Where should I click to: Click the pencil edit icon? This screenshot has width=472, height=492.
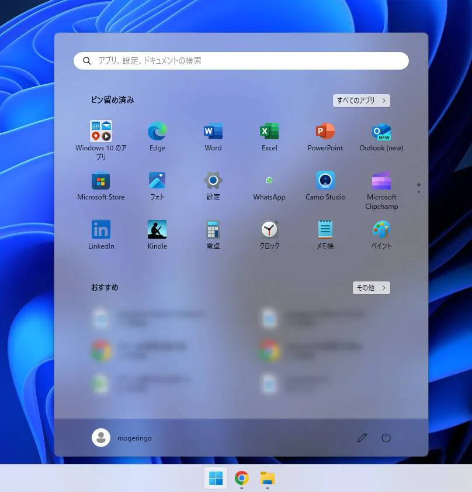362,438
